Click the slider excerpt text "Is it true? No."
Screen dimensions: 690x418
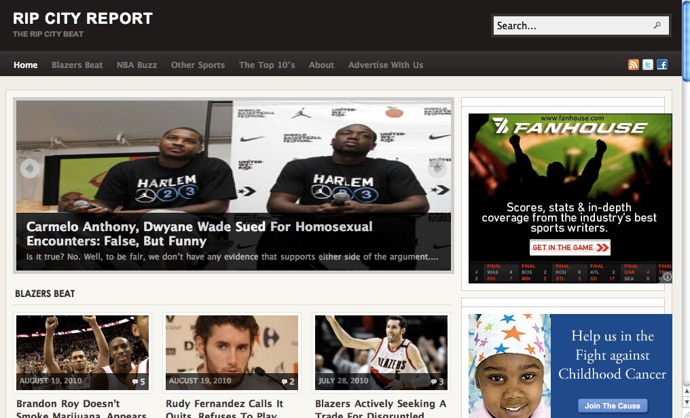click(x=232, y=257)
